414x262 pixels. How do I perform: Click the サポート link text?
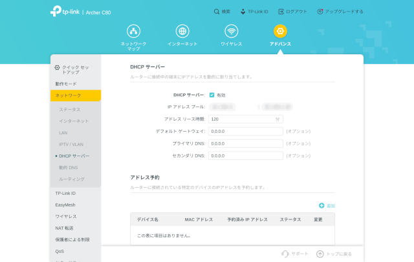(300, 254)
